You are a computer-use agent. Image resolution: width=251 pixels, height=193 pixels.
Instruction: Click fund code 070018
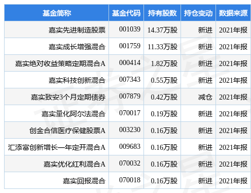[130, 180]
